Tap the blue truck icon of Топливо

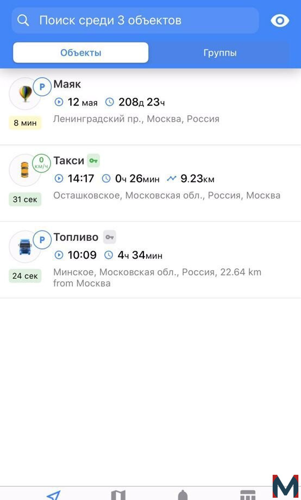(x=25, y=247)
